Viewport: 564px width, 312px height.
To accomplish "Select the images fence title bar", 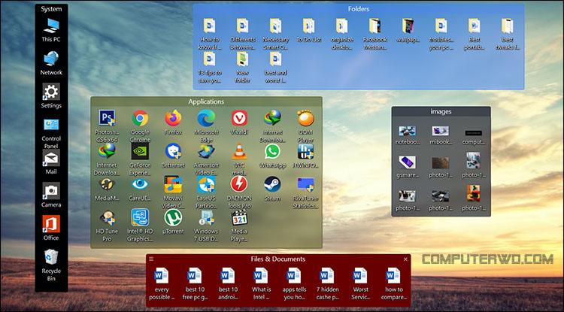I will 441,111.
